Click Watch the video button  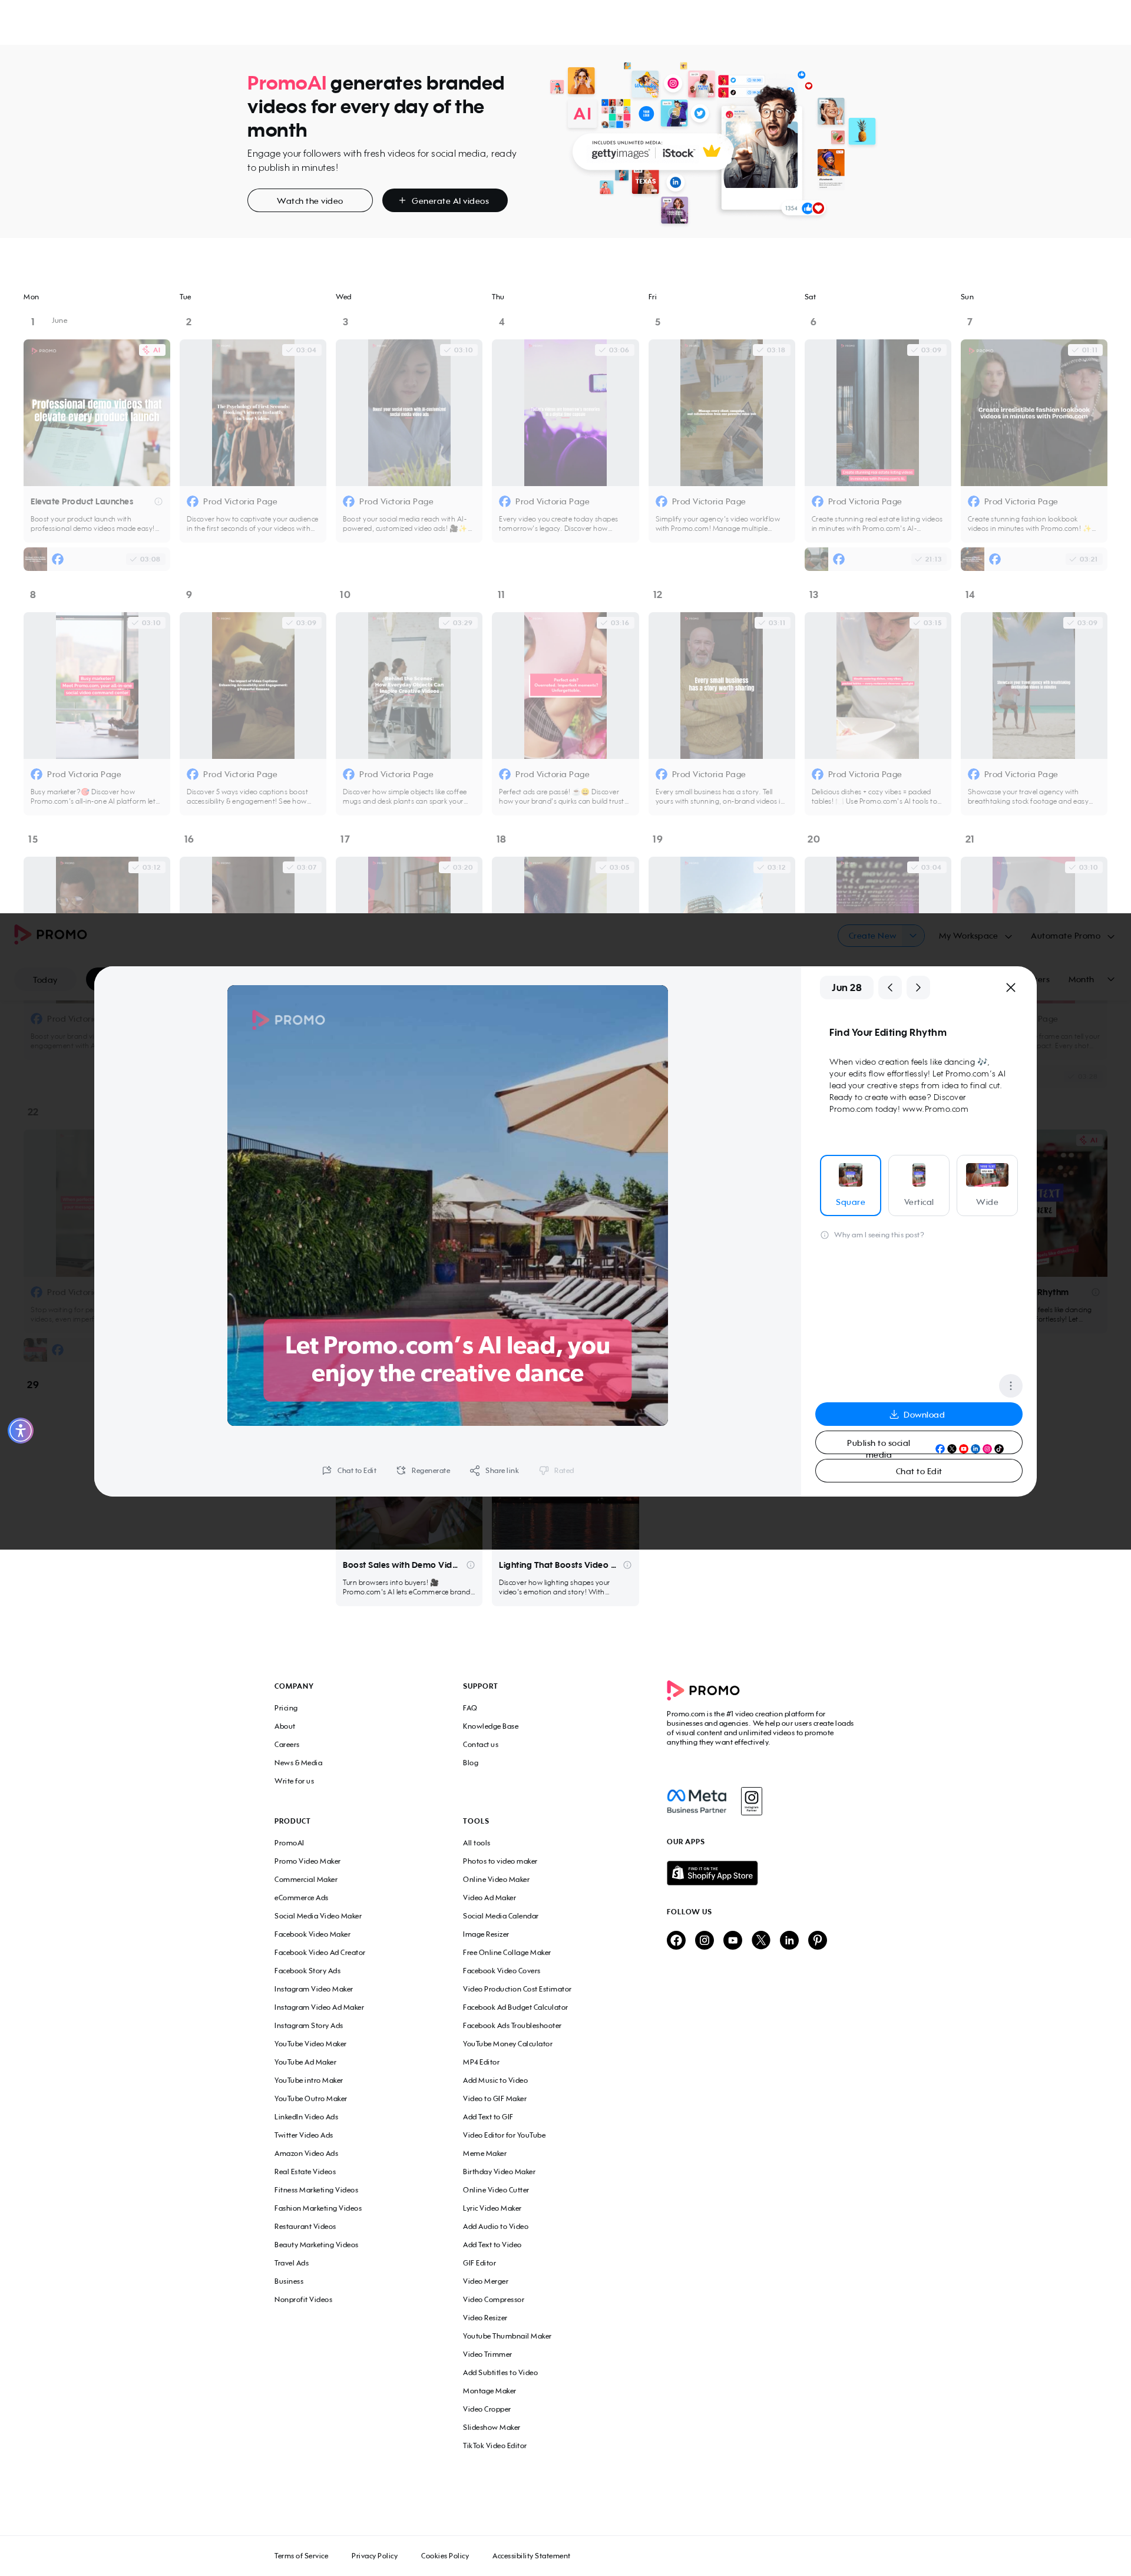[310, 201]
